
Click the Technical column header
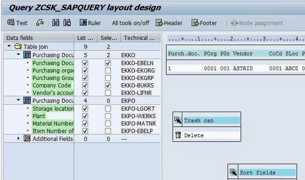click(140, 38)
